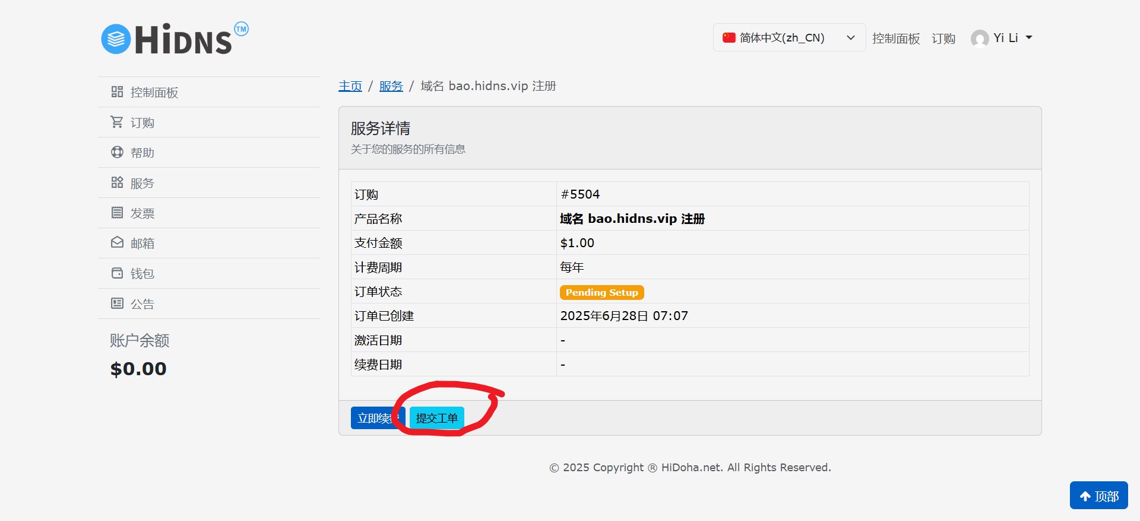Click the 订单状态 row label
The height and width of the screenshot is (521, 1140).
[378, 291]
